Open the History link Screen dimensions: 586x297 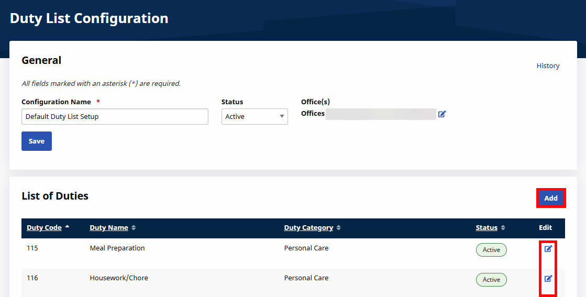pos(548,66)
